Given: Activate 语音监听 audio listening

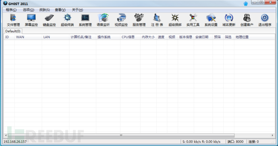Looking at the screenshot, I should point(103,20).
